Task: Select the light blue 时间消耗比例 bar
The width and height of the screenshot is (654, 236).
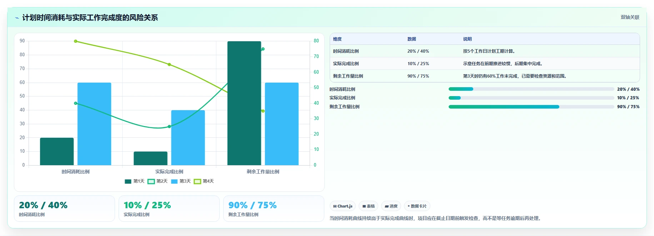Action: (x=94, y=124)
